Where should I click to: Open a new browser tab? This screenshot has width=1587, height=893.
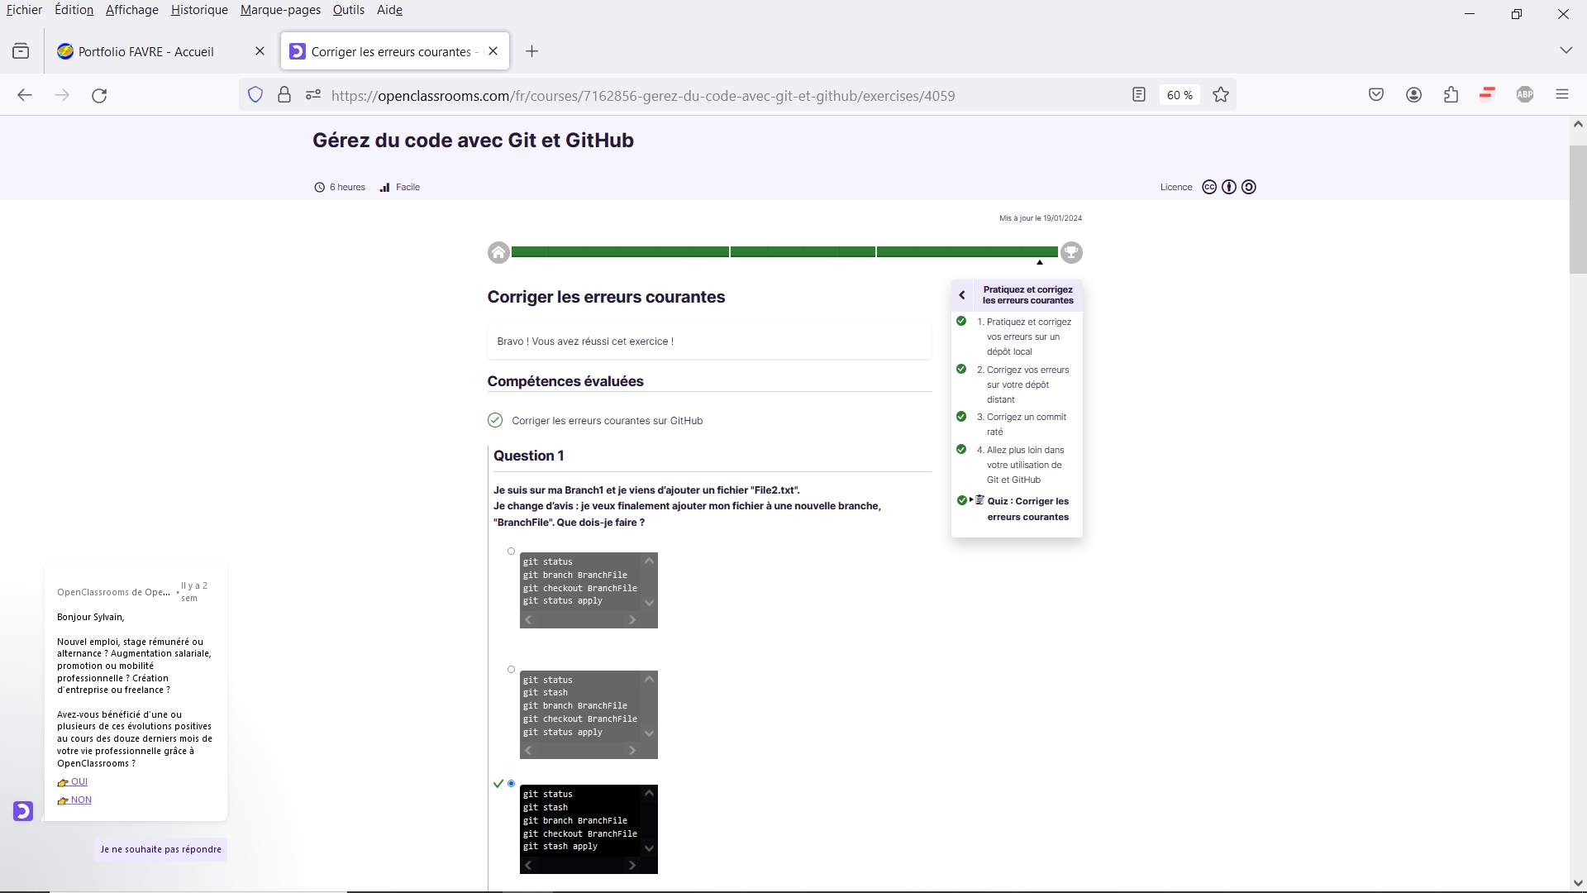532,51
